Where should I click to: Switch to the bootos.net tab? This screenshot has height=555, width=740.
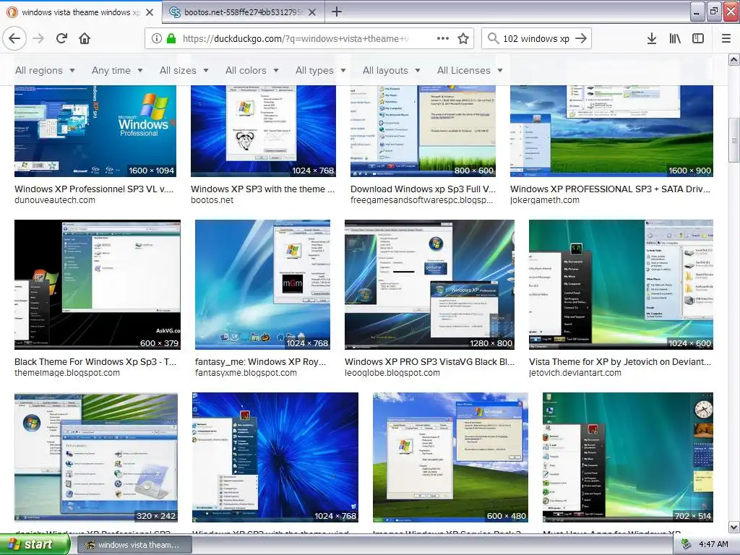click(x=243, y=12)
